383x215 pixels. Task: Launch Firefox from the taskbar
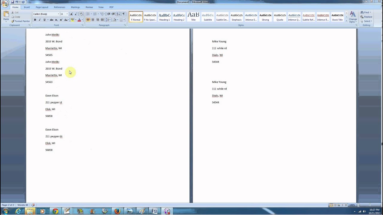click(x=117, y=211)
